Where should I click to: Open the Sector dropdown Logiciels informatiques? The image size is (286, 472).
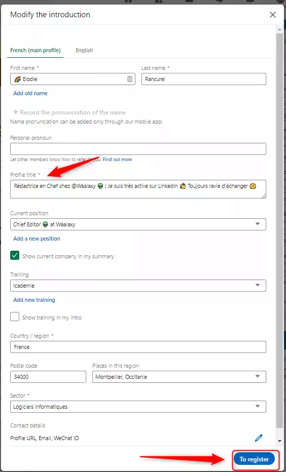[x=138, y=406]
